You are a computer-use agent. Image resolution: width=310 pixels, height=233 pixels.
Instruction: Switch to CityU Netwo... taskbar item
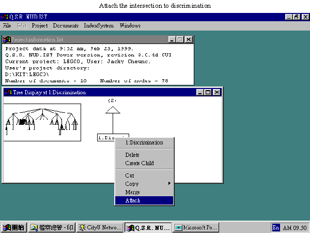pyautogui.click(x=100, y=227)
